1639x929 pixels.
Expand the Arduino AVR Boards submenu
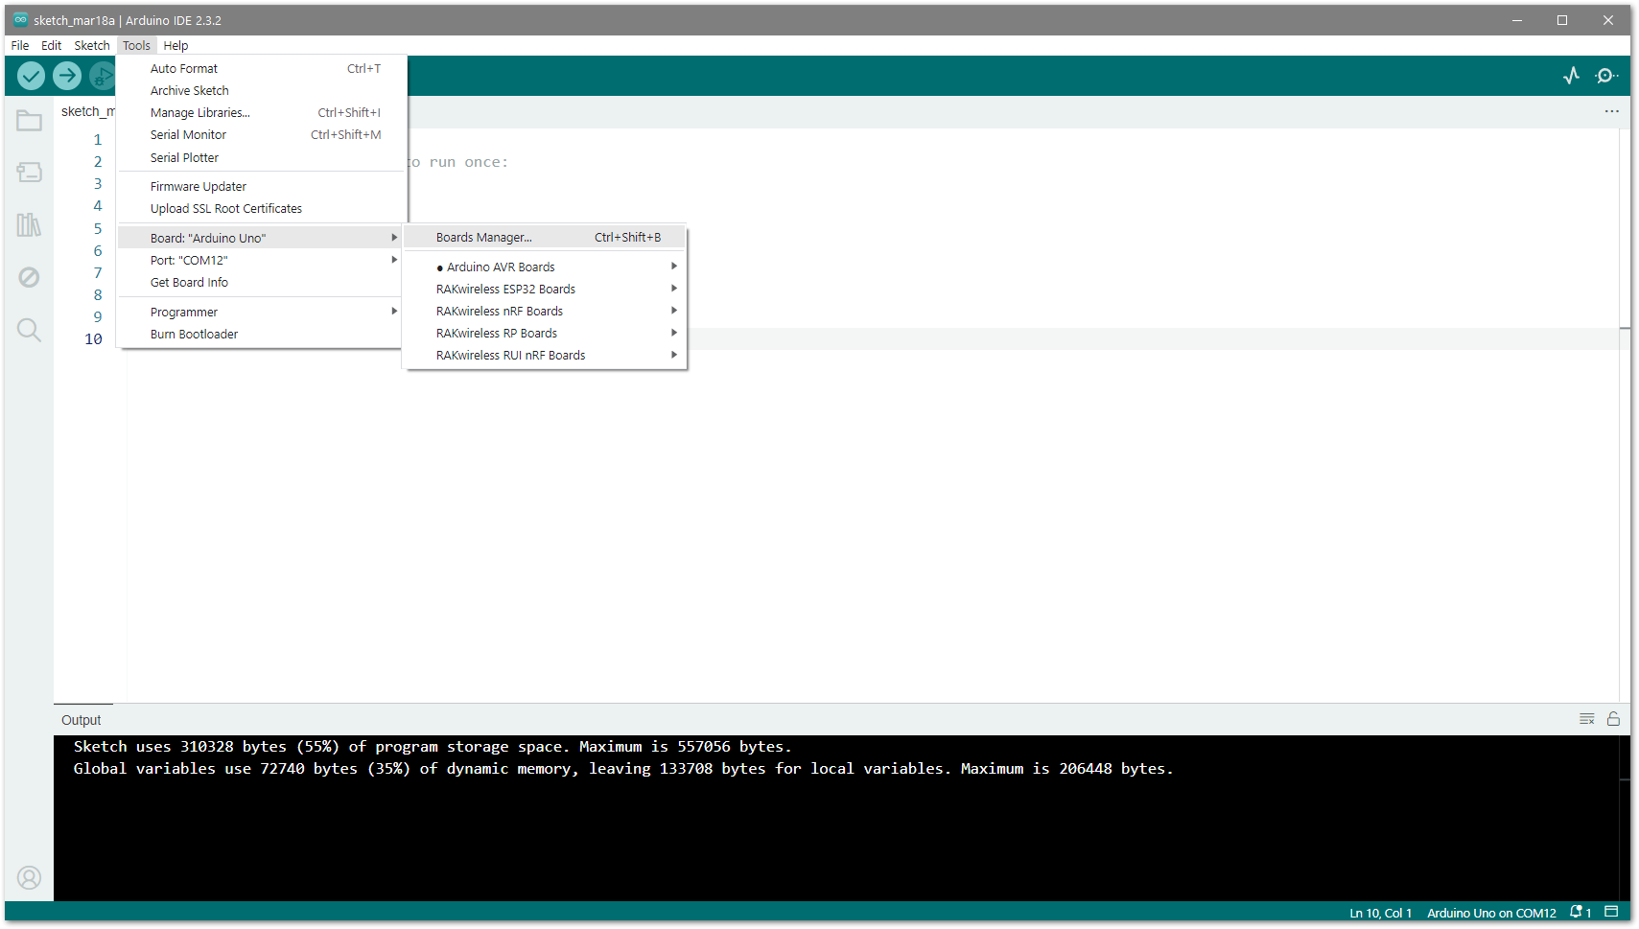[x=545, y=267]
